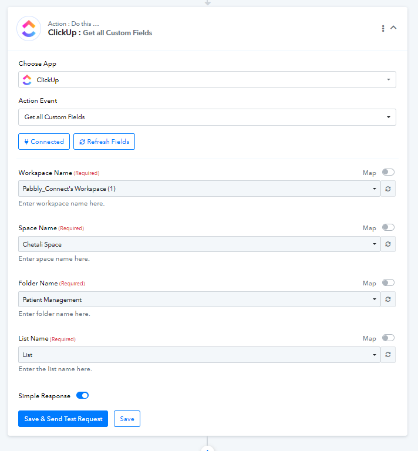Screen dimensions: 418x451
Task: Enable the Map toggle for Workspace Name
Action: tap(388, 172)
